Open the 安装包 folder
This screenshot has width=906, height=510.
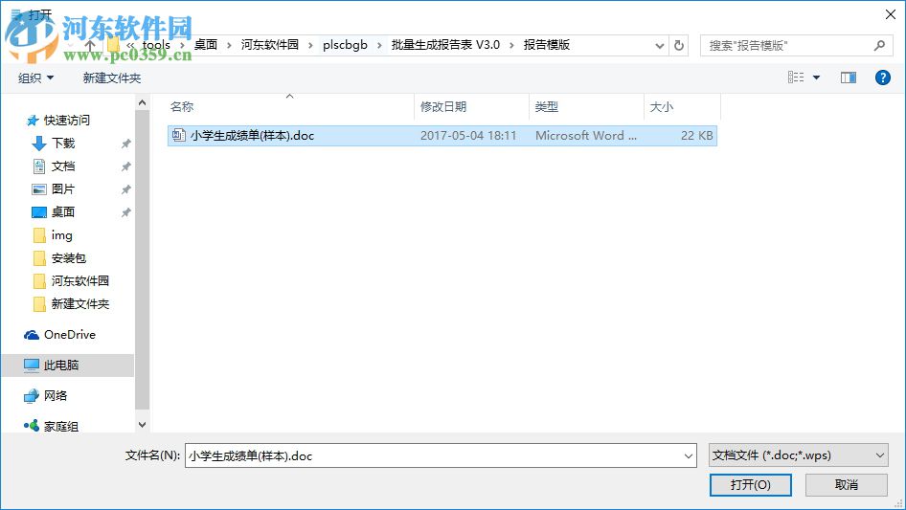[x=69, y=258]
